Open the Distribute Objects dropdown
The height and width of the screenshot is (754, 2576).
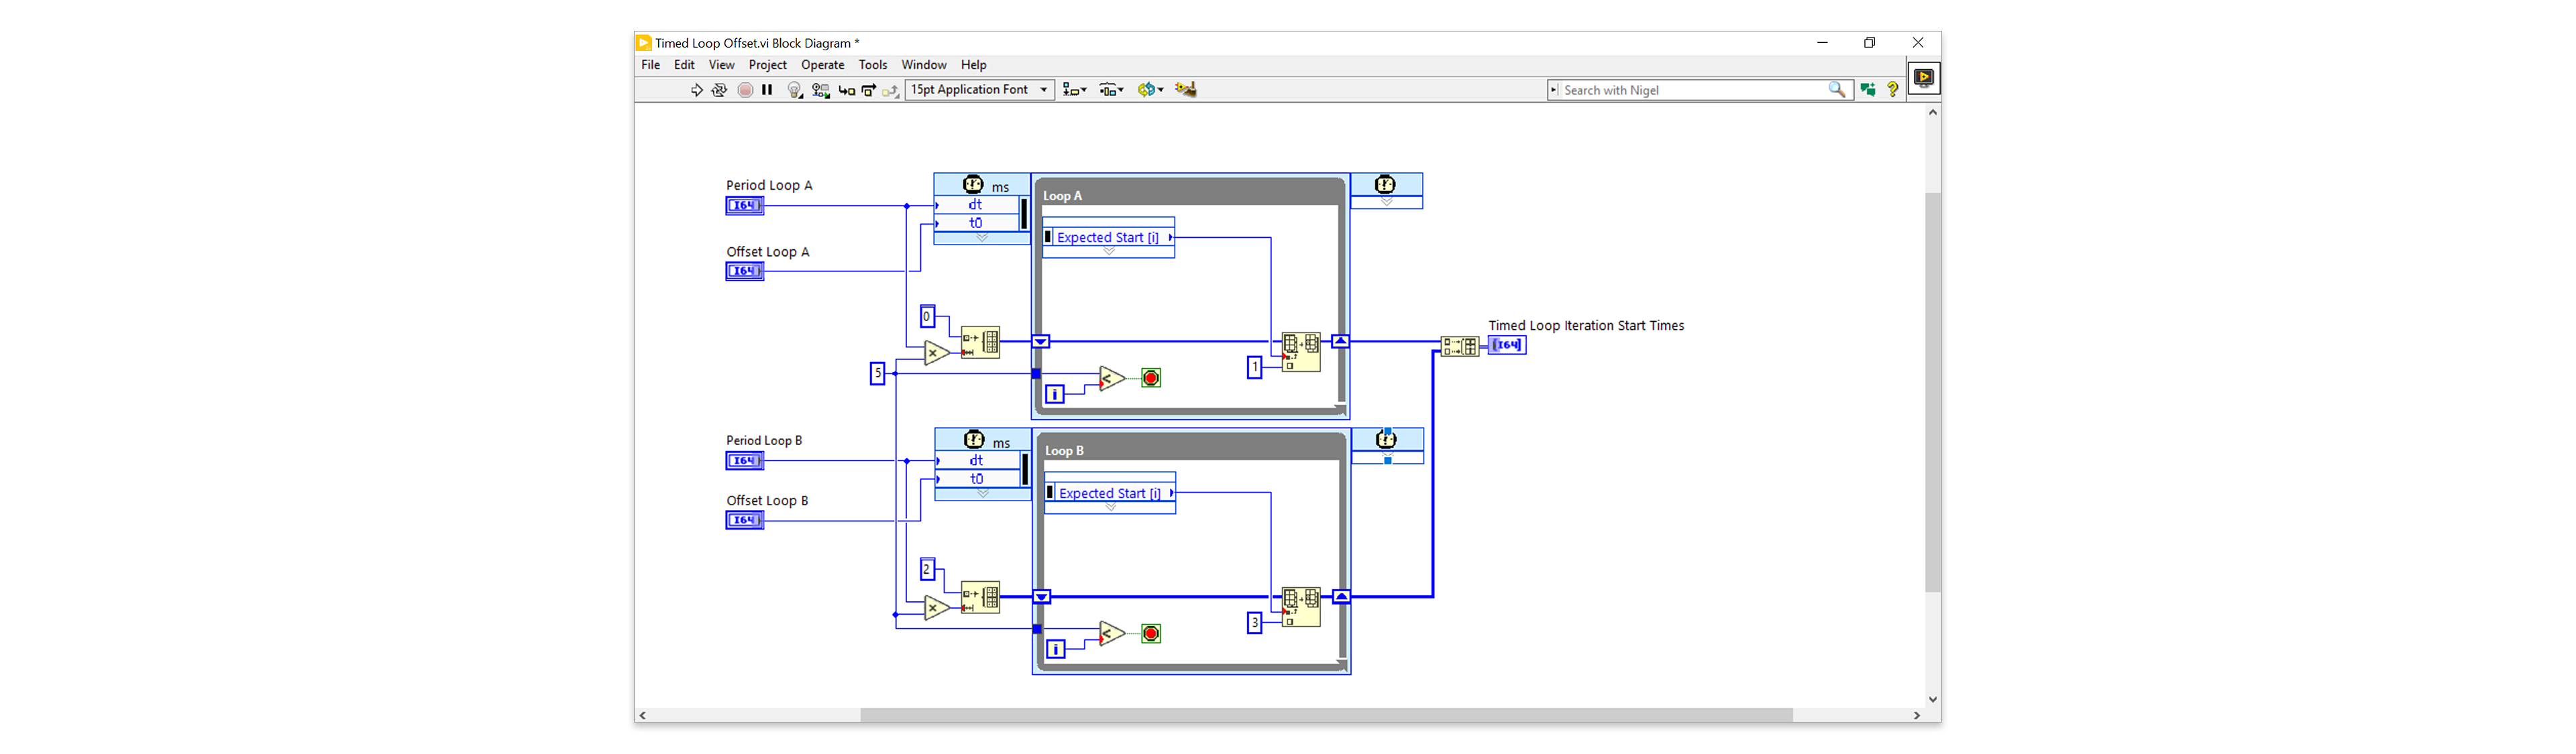click(1111, 90)
